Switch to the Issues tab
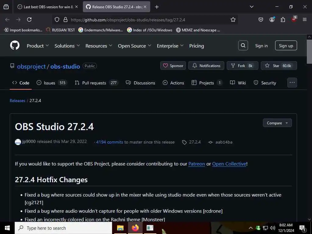Viewport: 312px width, 234px height. click(52, 83)
